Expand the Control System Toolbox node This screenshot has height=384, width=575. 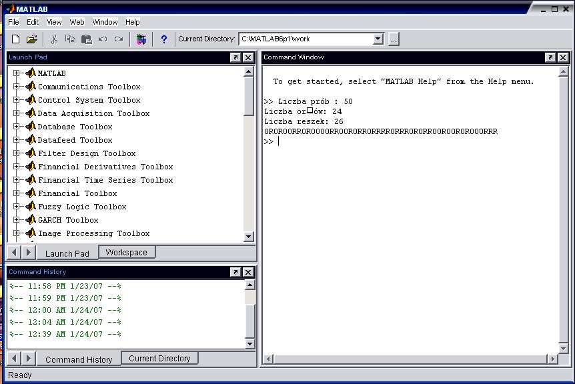pos(16,99)
